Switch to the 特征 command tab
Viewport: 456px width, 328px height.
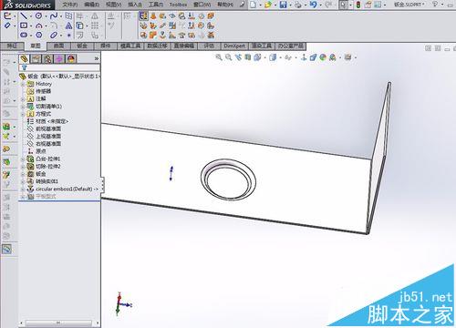[x=12, y=46]
